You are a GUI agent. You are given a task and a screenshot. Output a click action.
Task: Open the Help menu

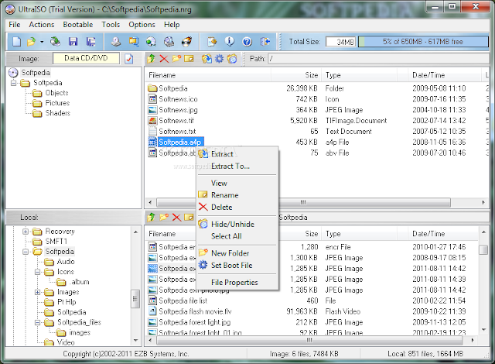[172, 25]
